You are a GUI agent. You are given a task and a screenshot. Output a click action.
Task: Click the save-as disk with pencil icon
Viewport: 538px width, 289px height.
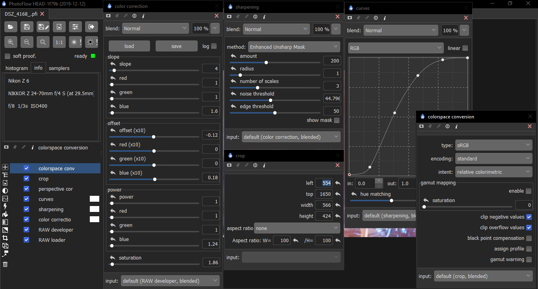(x=43, y=27)
